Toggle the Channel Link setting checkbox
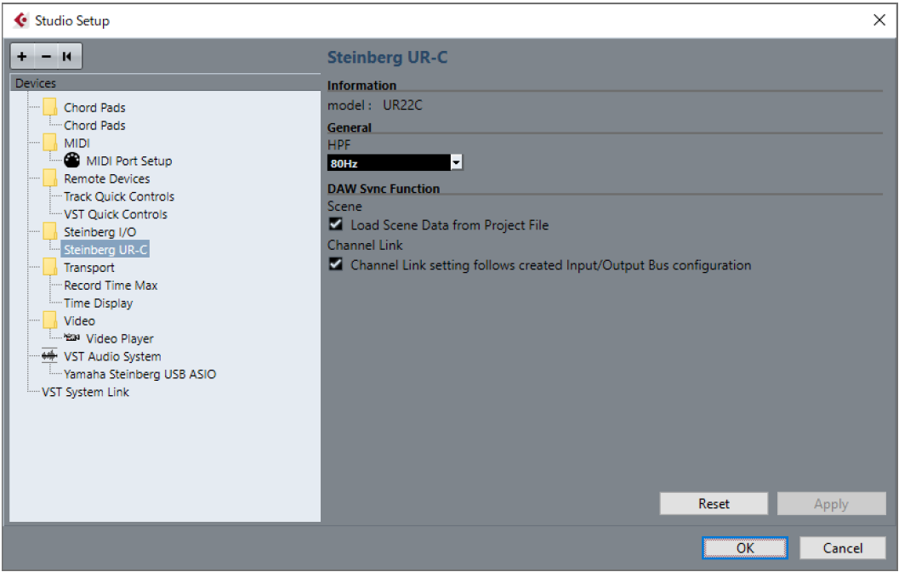Screen dimensions: 899x572 [336, 265]
